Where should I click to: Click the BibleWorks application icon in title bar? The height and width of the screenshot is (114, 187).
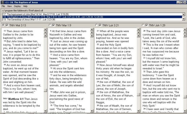point(2,2)
